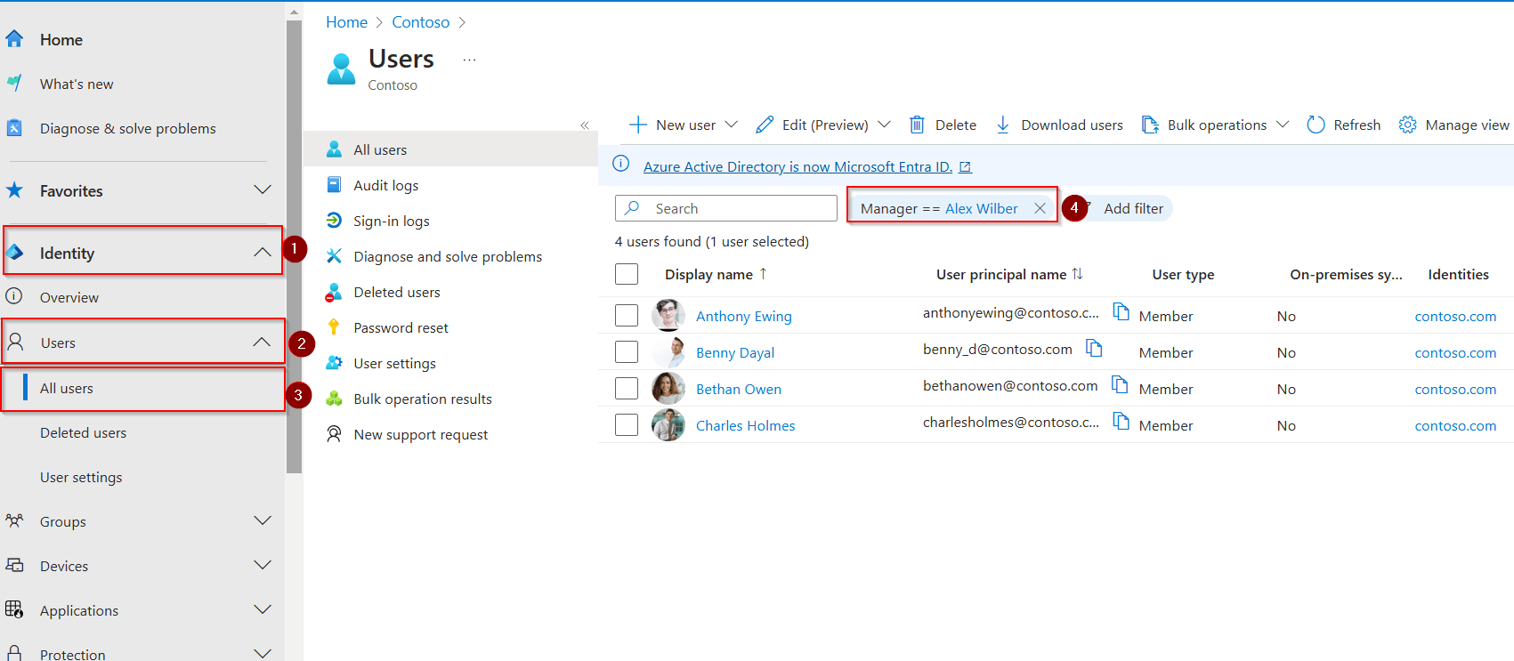Open the Users more options ellipsis
The height and width of the screenshot is (661, 1514).
point(469,60)
